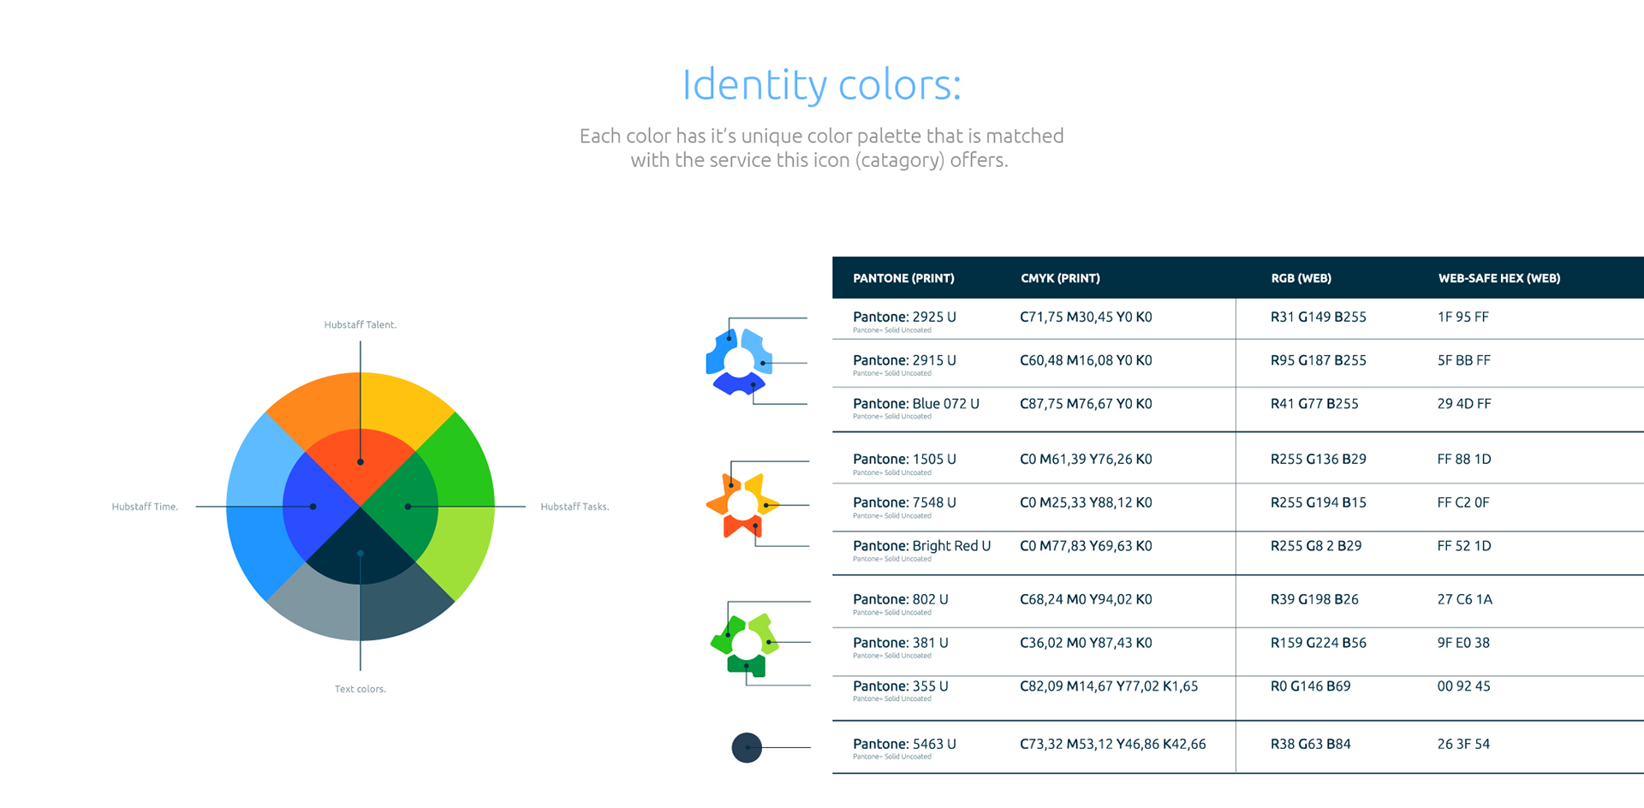Image resolution: width=1644 pixels, height=808 pixels.
Task: Click the Pantone: 802 U cell
Action: click(901, 599)
